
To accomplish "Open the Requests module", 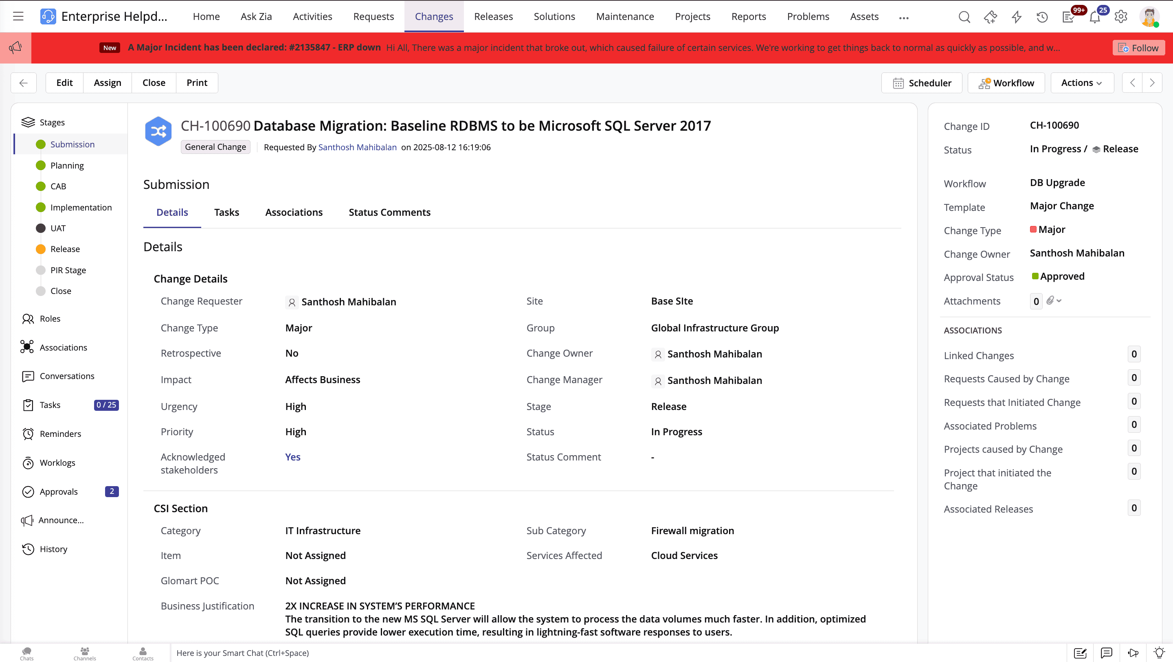I will (373, 16).
